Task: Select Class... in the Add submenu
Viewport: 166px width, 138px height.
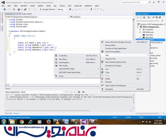Action: 61,76
